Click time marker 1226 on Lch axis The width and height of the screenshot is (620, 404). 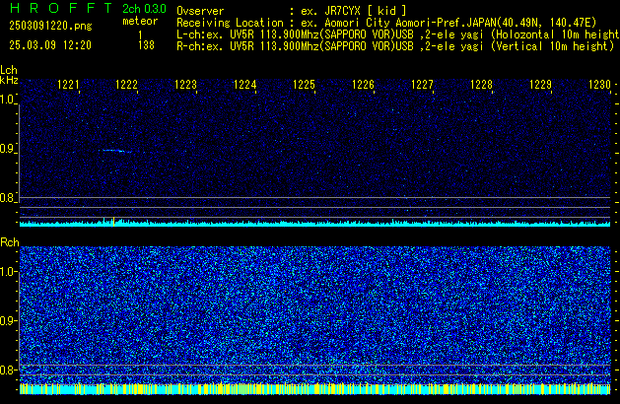(x=363, y=85)
